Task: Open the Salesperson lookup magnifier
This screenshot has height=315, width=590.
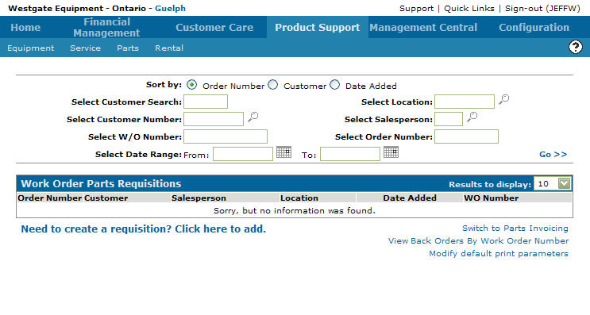Action: [472, 117]
